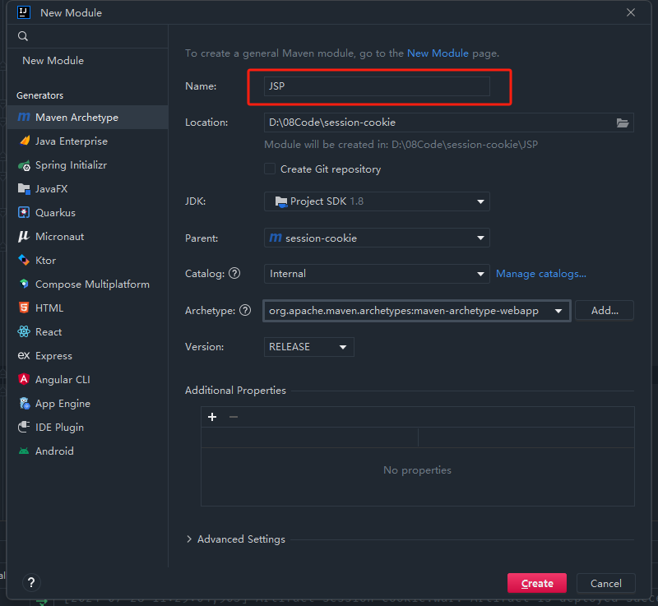Choose Angular CLI generator
Screen dimensions: 658x606
pyautogui.click(x=87, y=380)
